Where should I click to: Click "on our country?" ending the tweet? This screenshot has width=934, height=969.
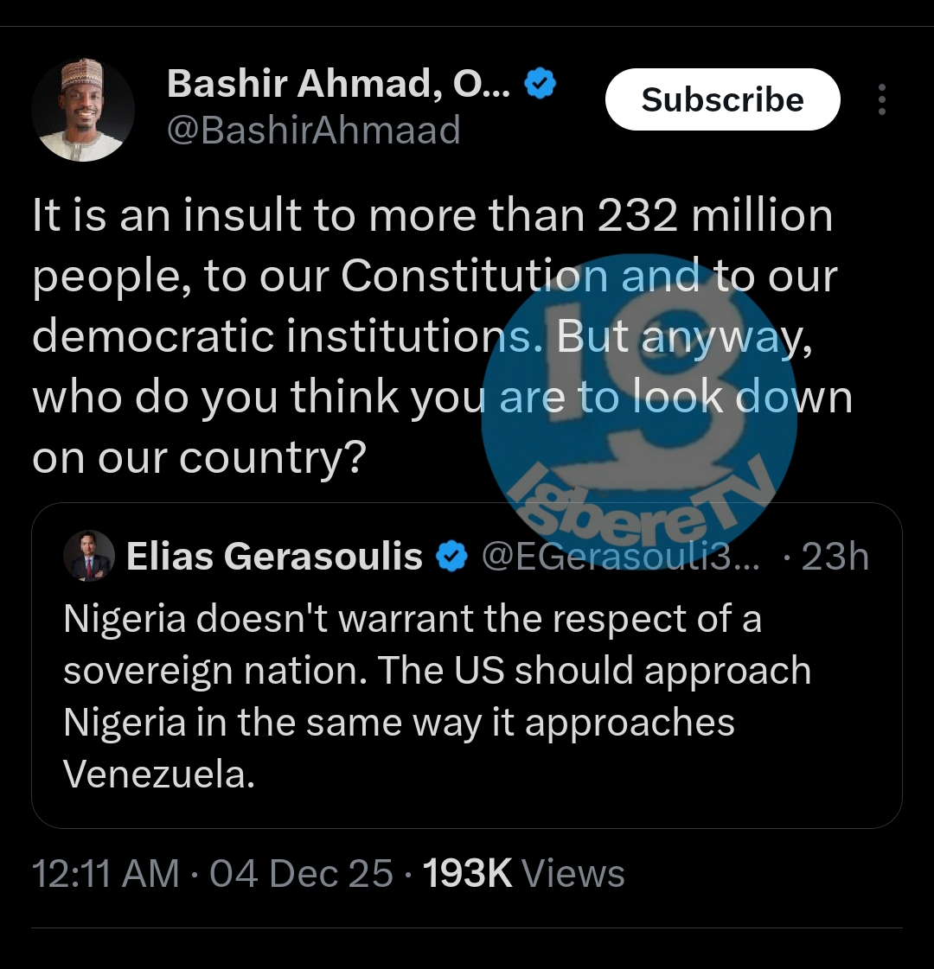point(200,458)
